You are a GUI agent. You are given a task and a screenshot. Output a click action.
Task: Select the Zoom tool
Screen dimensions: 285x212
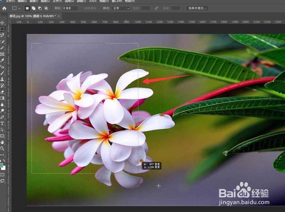(2, 148)
